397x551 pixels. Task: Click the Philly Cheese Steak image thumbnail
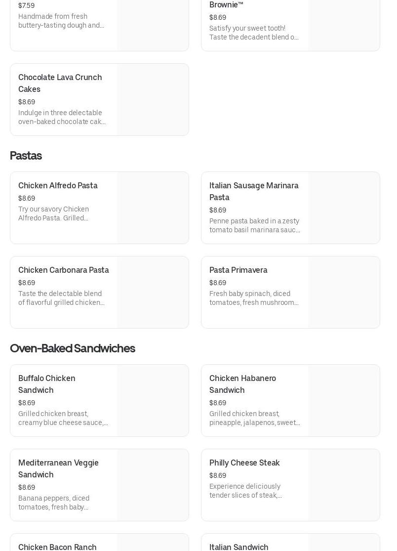344,485
